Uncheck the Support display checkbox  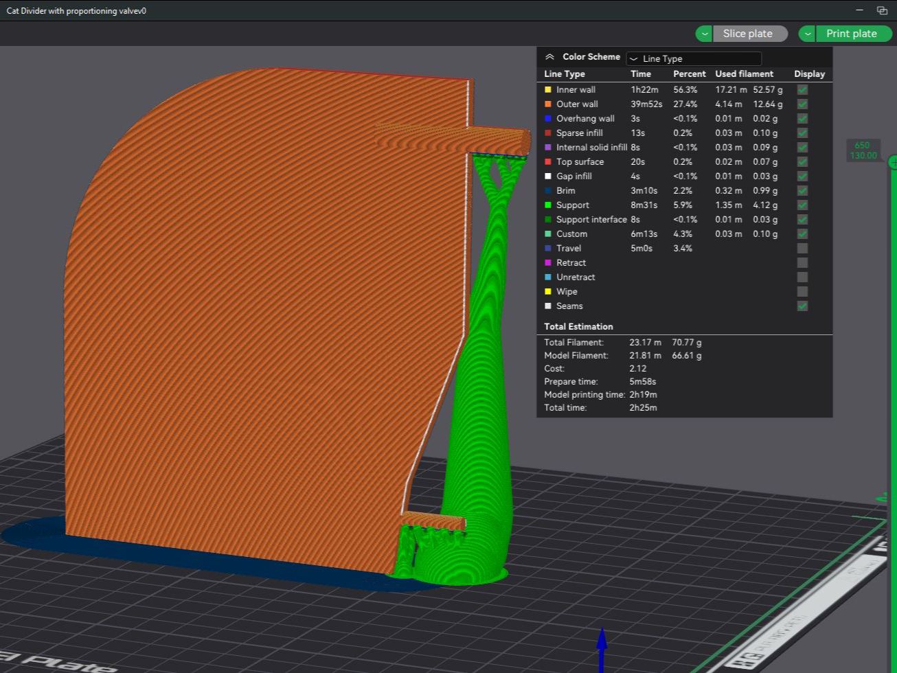click(x=802, y=205)
